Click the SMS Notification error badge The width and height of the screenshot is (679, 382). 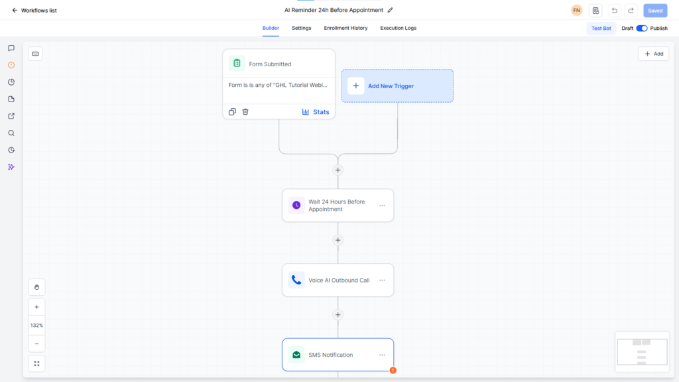(x=393, y=370)
